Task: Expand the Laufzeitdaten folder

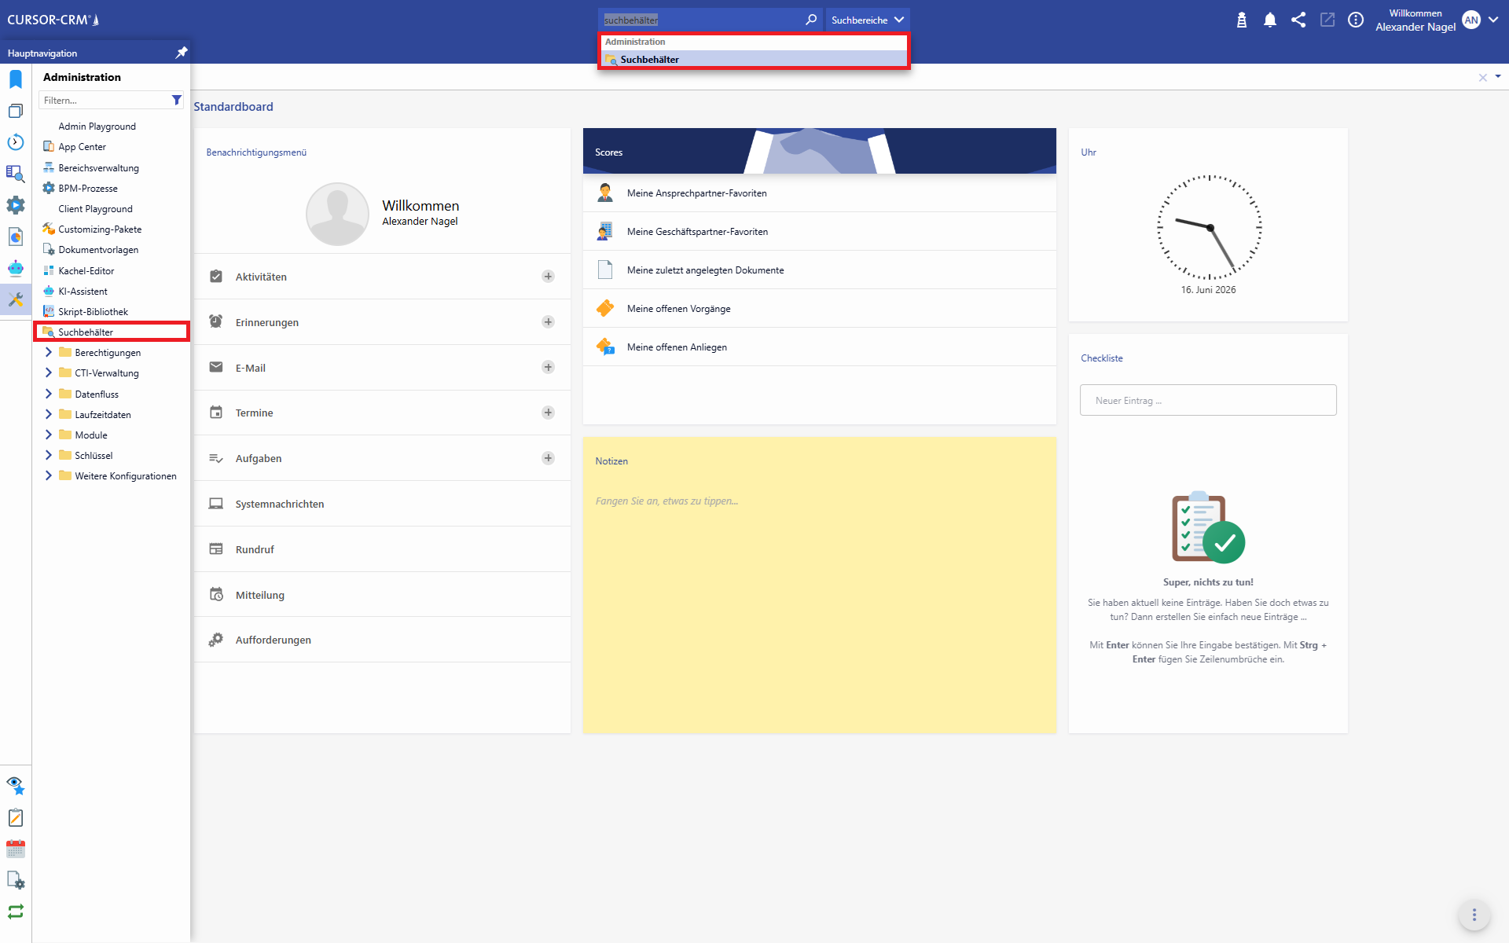Action: coord(49,414)
